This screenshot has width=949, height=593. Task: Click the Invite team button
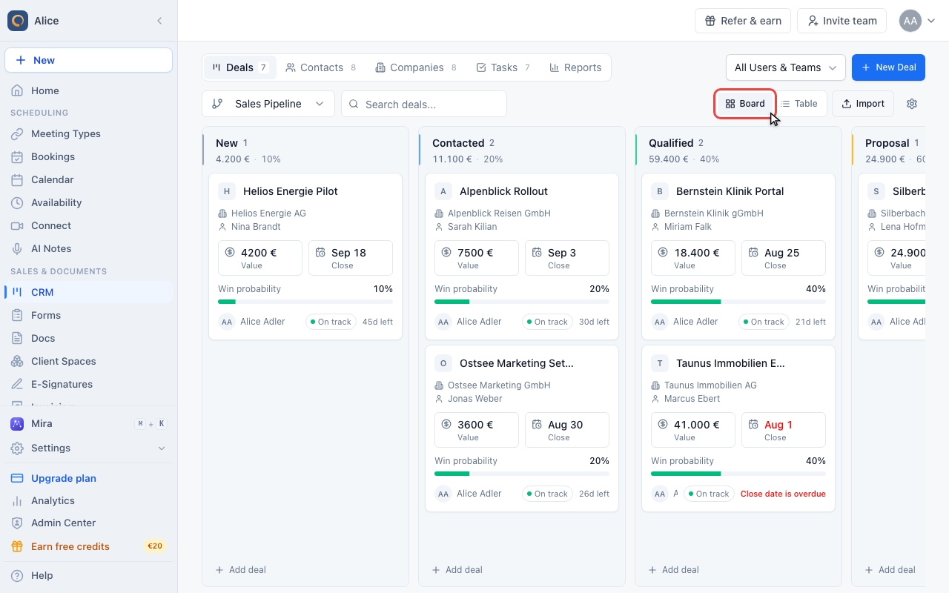click(842, 21)
